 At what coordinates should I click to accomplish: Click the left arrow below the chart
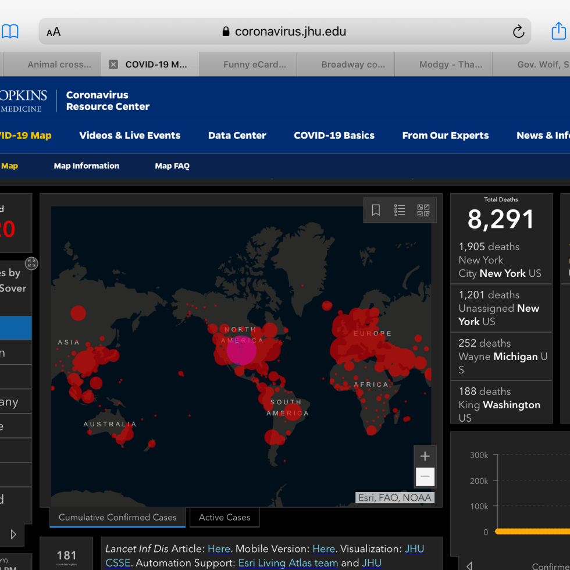pos(469,565)
